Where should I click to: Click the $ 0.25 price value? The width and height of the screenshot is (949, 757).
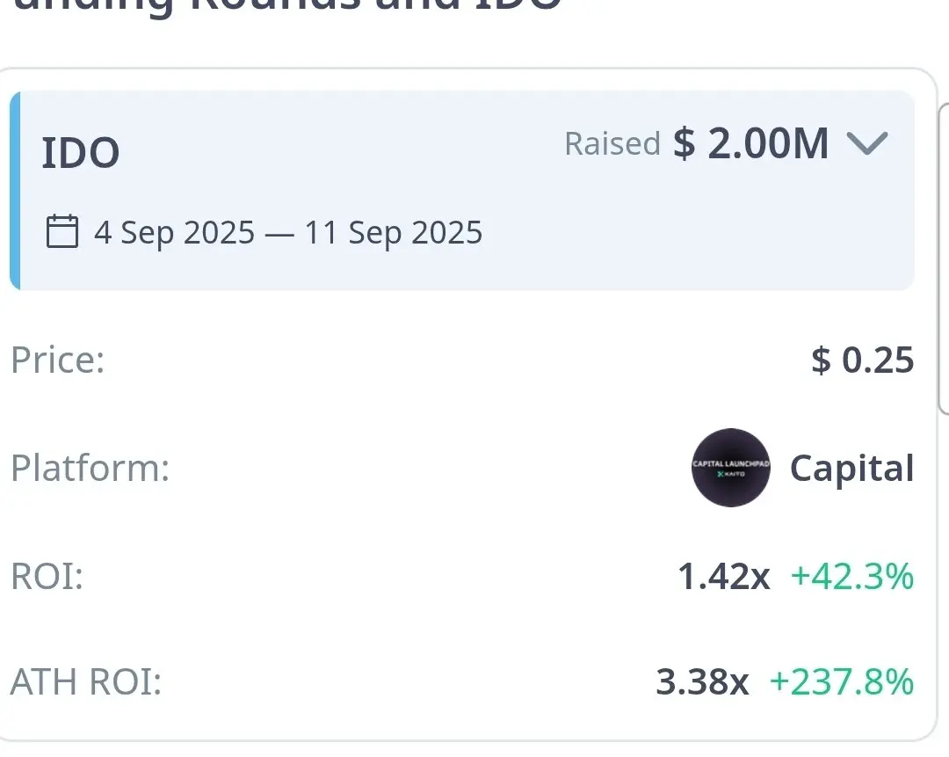(863, 360)
